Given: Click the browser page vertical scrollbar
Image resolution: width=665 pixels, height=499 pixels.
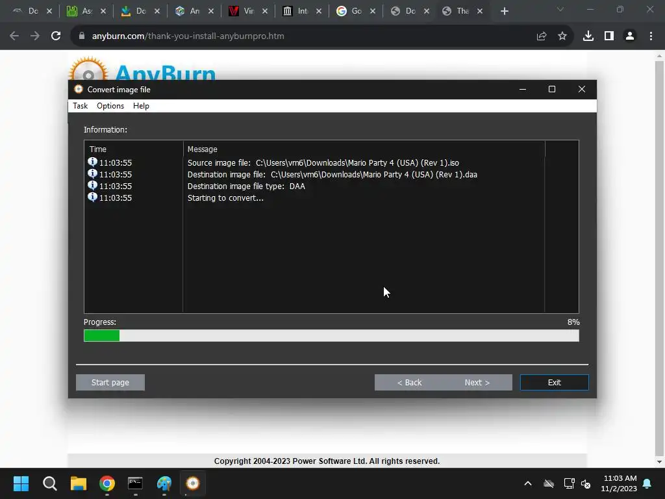Looking at the screenshot, I should point(659,259).
